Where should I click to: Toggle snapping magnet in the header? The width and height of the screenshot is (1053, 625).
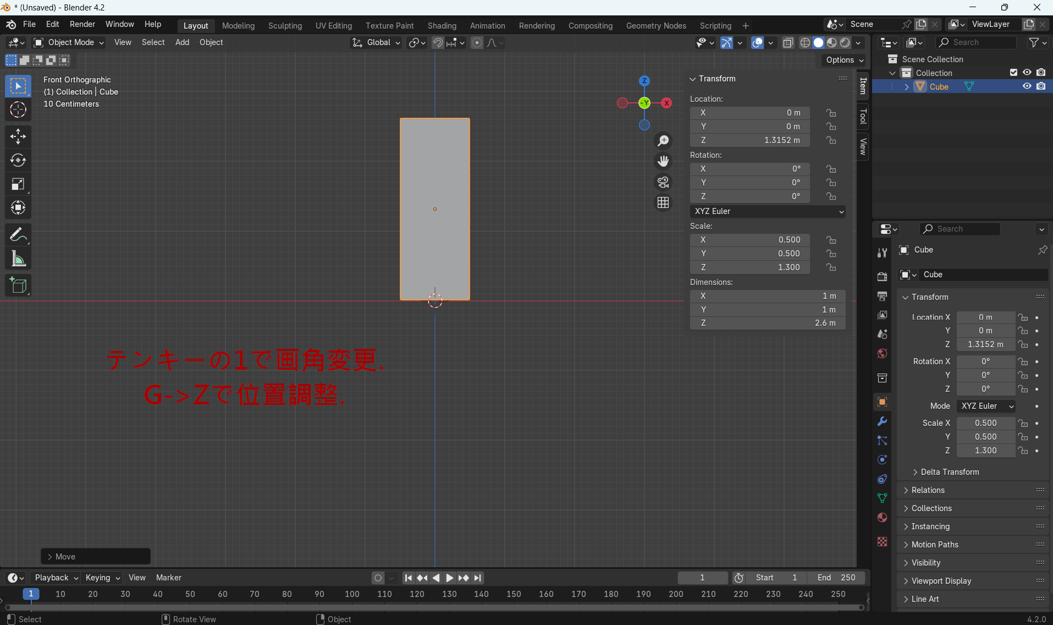[438, 42]
